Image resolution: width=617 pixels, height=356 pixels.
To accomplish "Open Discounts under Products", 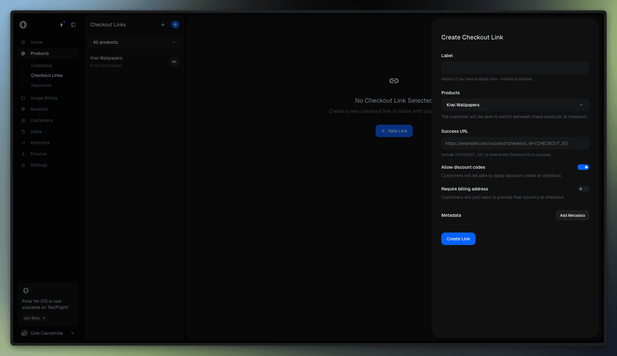I will tap(41, 85).
